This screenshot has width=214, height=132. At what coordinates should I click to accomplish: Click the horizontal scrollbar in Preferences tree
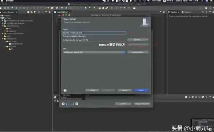tap(71, 99)
